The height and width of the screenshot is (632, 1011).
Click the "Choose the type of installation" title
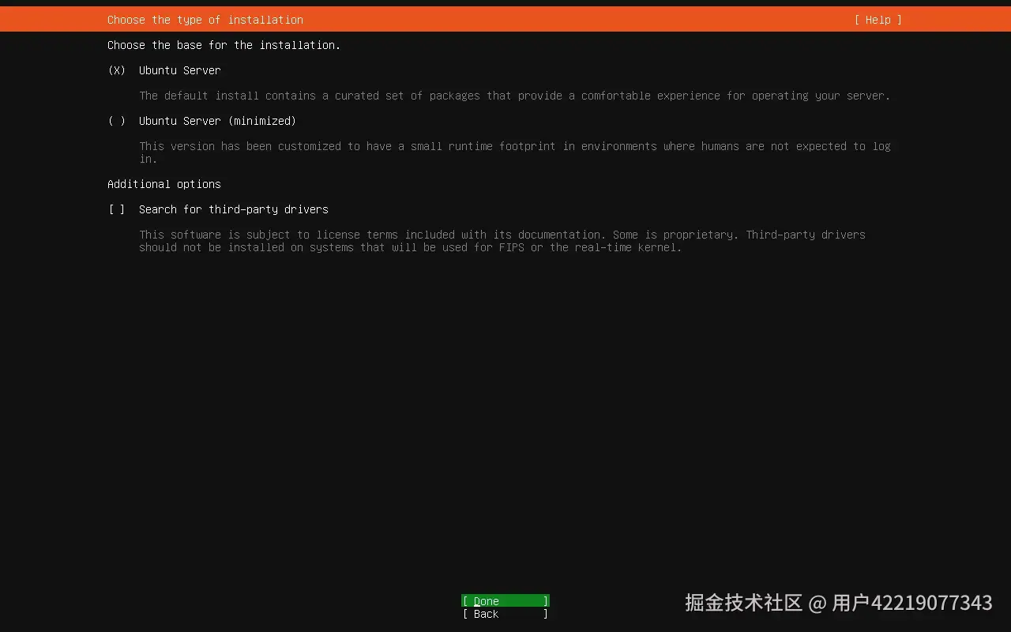coord(204,20)
